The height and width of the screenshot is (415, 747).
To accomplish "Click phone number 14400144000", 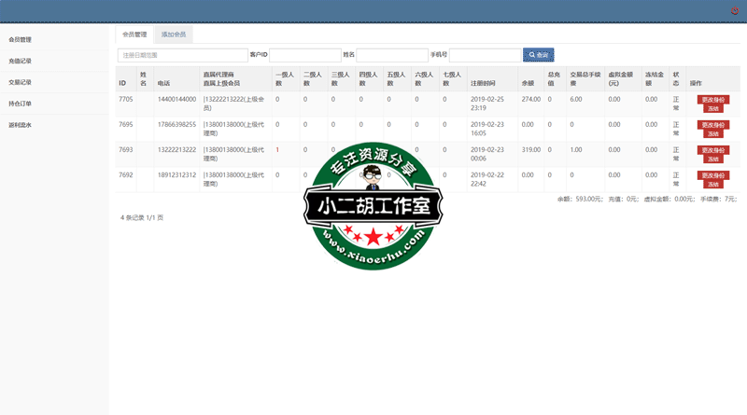I will 176,99.
